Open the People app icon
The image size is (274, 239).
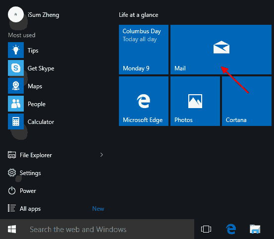[16, 104]
